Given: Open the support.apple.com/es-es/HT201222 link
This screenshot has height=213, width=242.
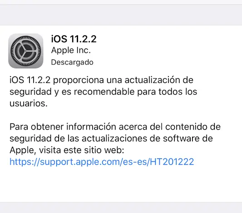Looking at the screenshot, I should (x=102, y=162).
